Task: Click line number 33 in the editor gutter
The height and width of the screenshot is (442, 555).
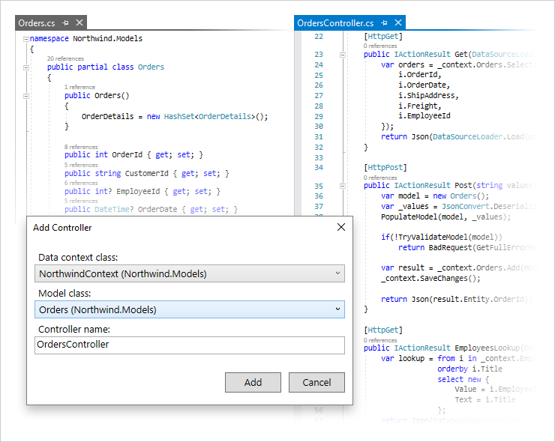Action: pyautogui.click(x=319, y=158)
